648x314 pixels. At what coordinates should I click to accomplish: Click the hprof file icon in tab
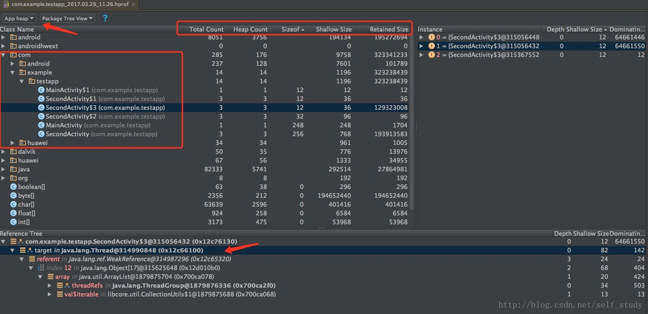(6, 4)
